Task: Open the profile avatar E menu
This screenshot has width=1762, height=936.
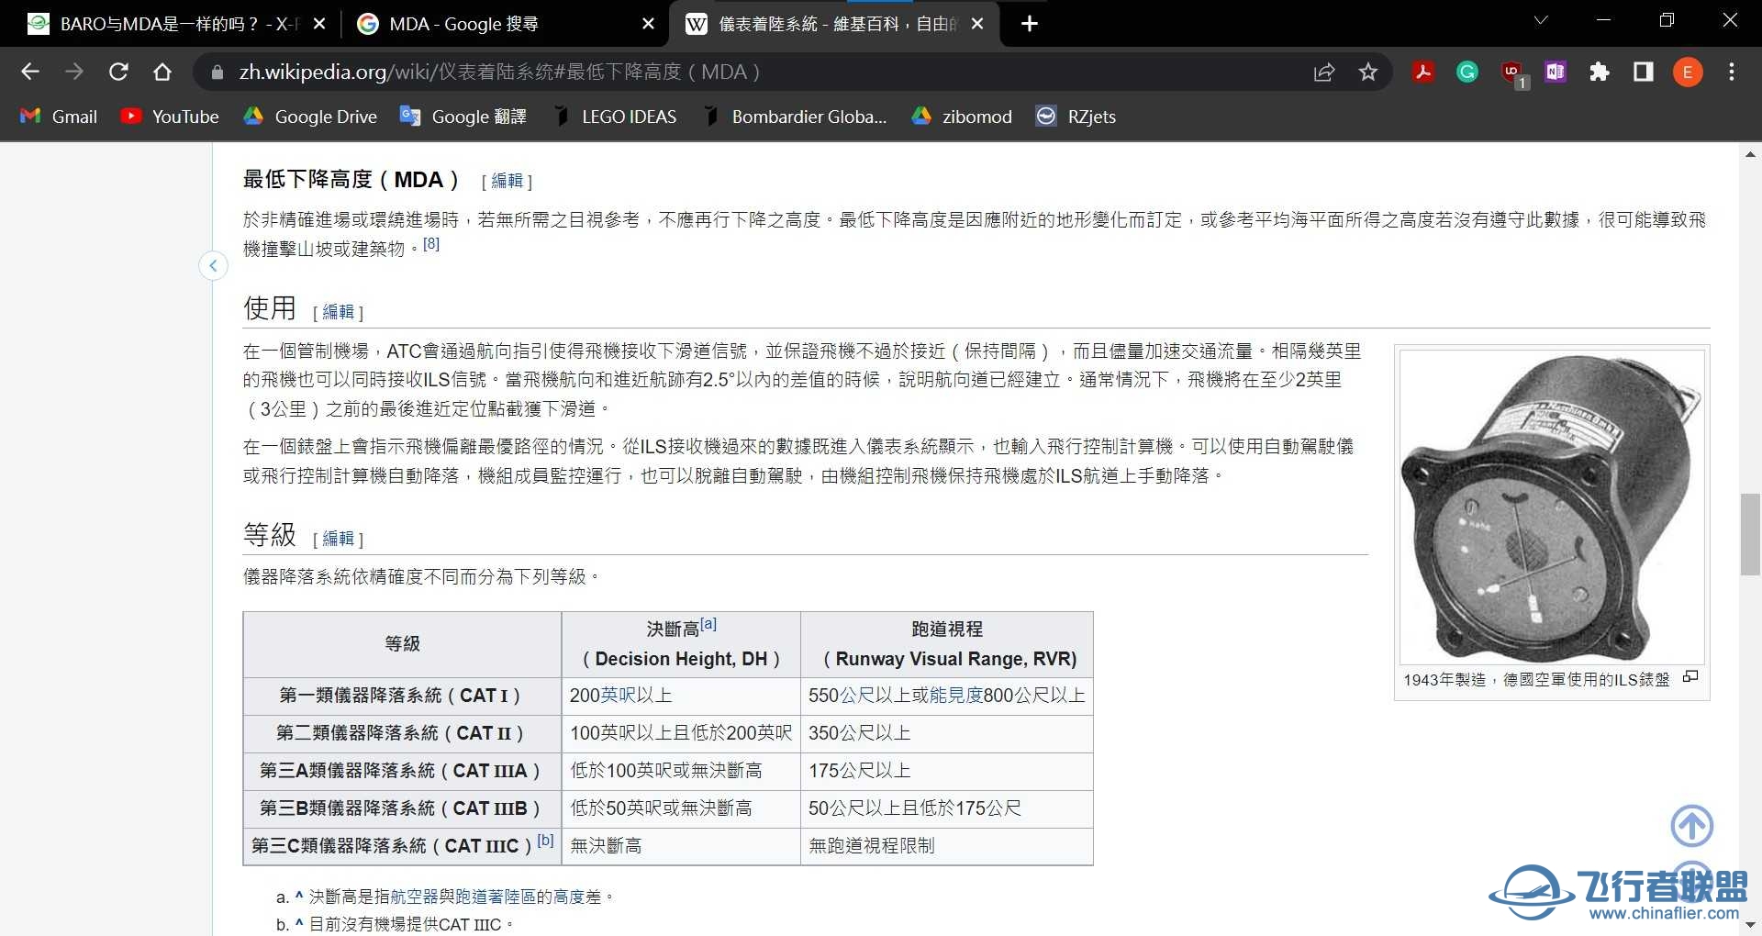Action: coord(1688,72)
